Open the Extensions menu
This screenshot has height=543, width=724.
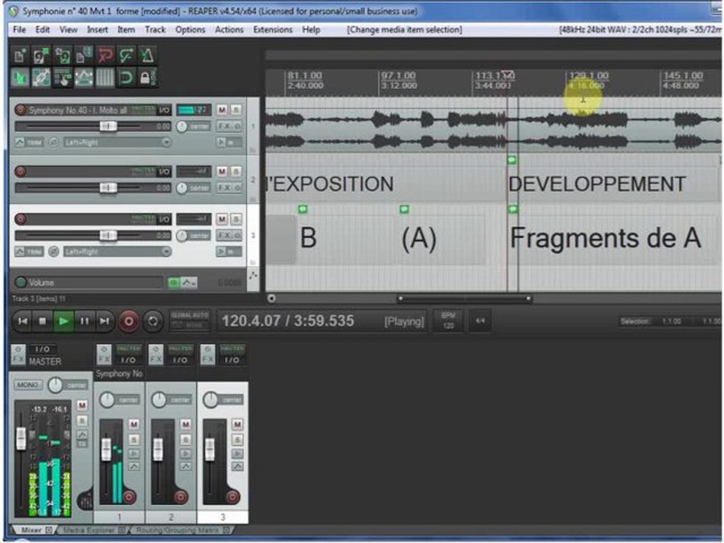point(273,29)
